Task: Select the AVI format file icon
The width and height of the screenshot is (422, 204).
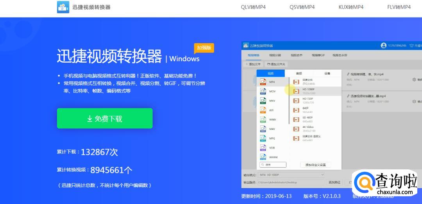Action: (263, 110)
